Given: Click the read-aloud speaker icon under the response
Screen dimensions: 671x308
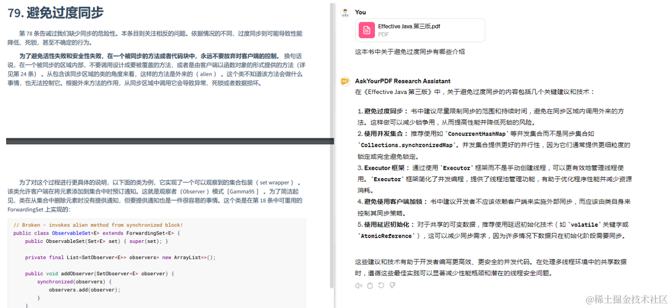Looking at the screenshot, I should [x=359, y=285].
